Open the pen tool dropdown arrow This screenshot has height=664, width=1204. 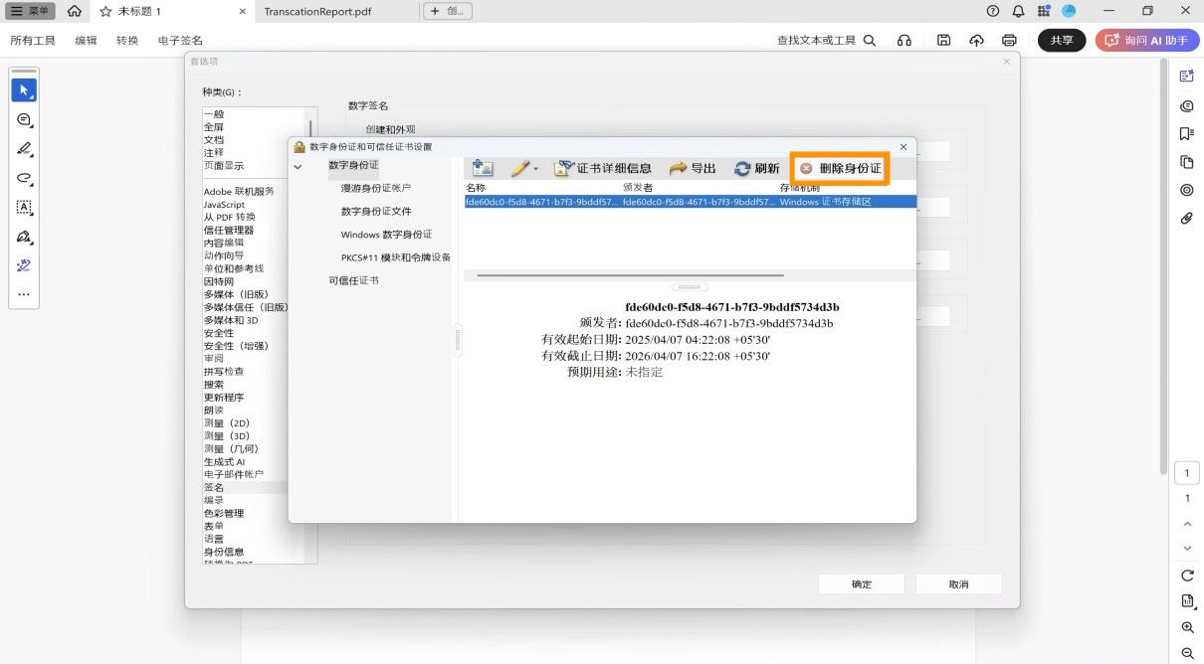[536, 169]
